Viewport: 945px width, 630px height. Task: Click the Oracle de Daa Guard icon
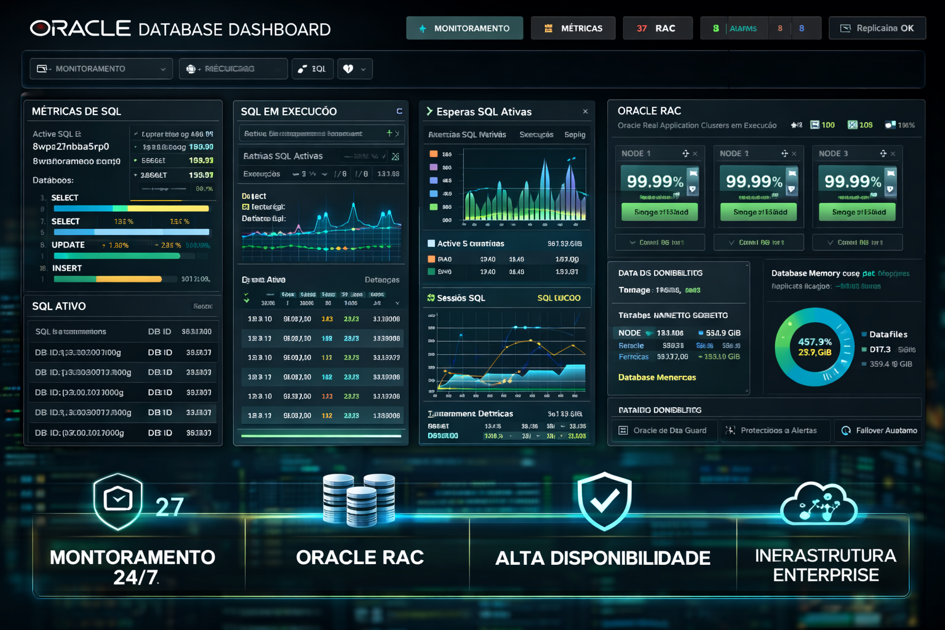point(623,431)
